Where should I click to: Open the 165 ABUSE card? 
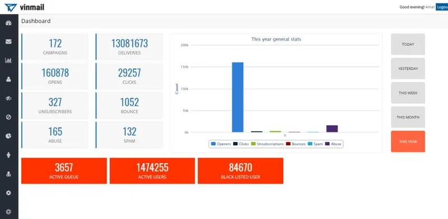(x=55, y=135)
